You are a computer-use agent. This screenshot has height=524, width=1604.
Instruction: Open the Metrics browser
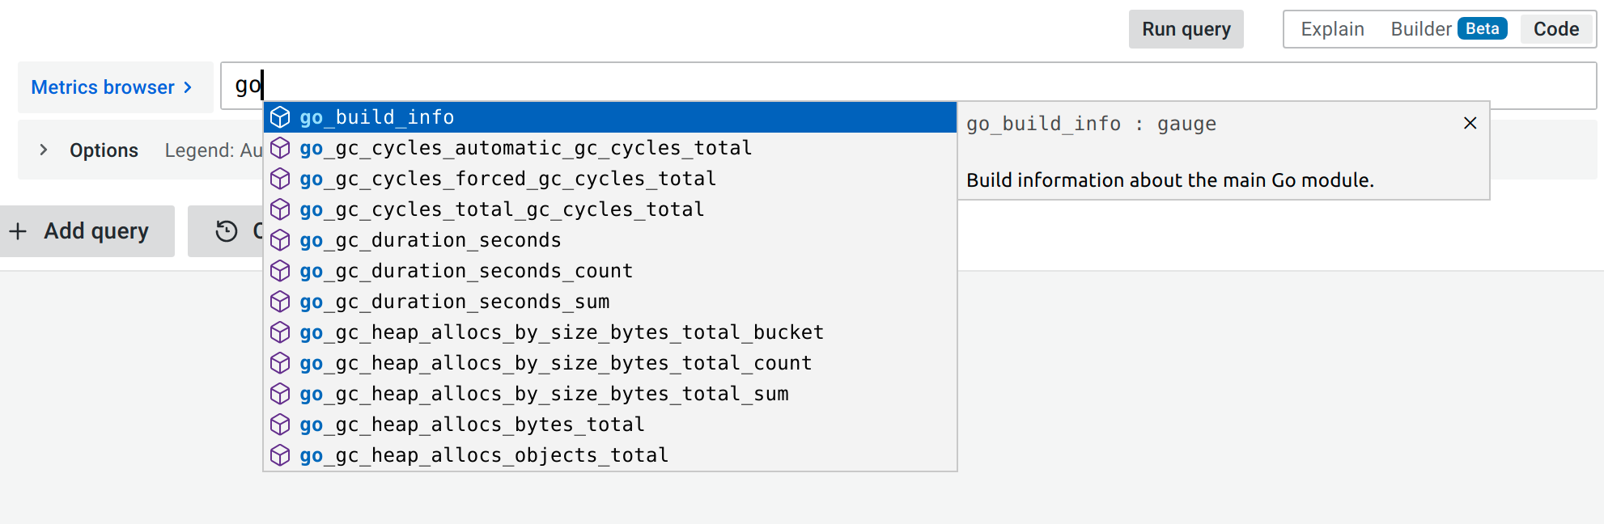tap(112, 87)
